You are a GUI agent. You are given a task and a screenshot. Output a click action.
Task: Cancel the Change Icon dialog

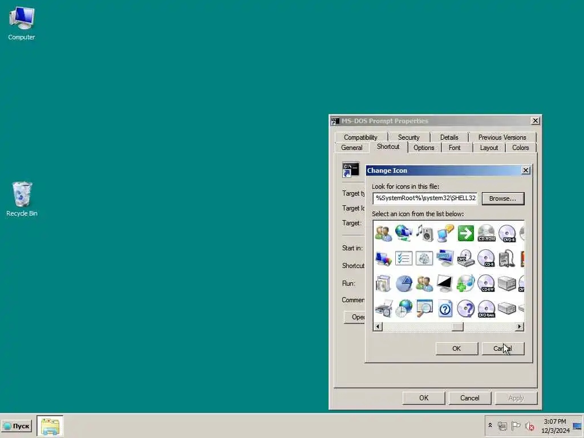[503, 348]
